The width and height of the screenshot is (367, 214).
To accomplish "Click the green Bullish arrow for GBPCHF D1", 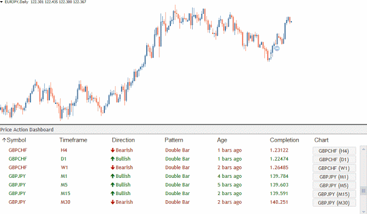I will [x=112, y=159].
